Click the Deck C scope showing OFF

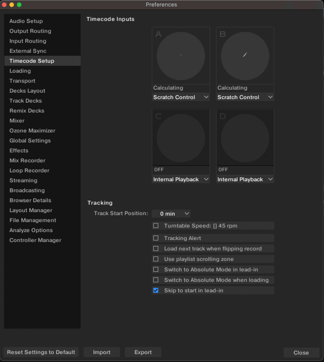[x=181, y=137]
